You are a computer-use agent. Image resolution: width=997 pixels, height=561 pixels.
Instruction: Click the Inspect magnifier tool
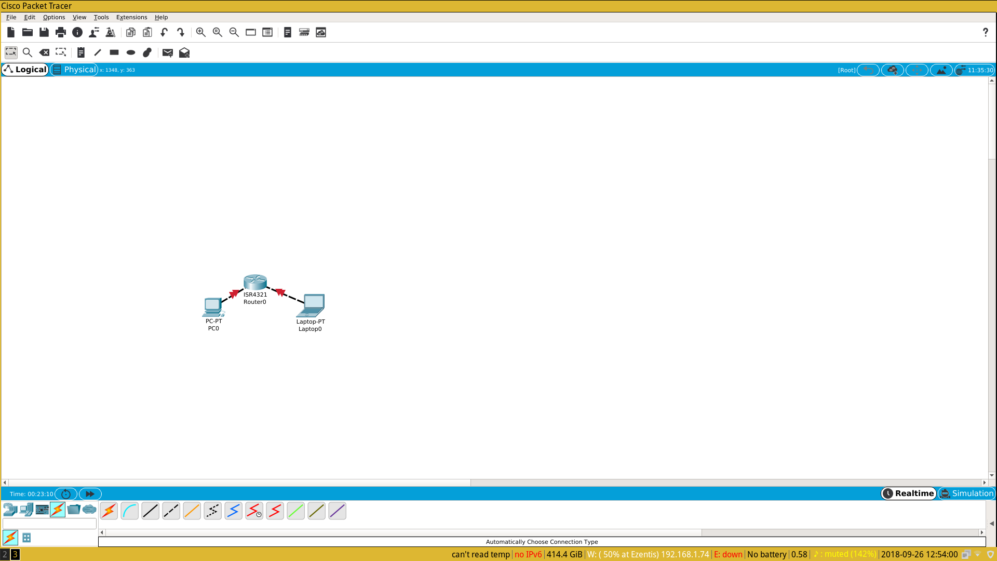pos(28,52)
